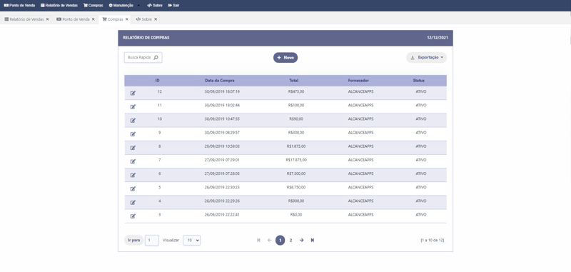Edit purchase row with ID 6
Screen dimensions: 571x272
click(x=133, y=175)
